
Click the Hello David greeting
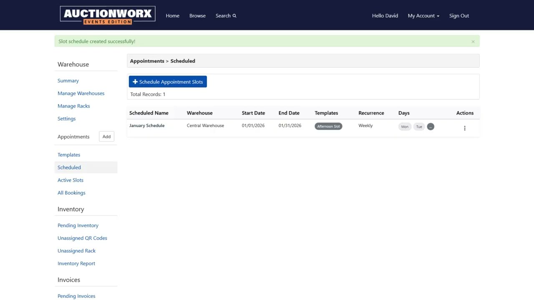coord(385,16)
